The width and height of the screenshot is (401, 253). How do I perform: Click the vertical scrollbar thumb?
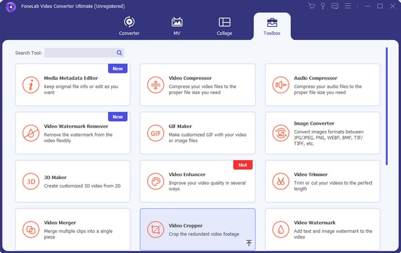point(387,106)
